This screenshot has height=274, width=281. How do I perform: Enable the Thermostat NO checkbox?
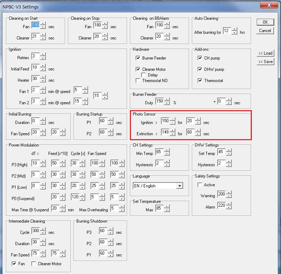[x=138, y=81]
